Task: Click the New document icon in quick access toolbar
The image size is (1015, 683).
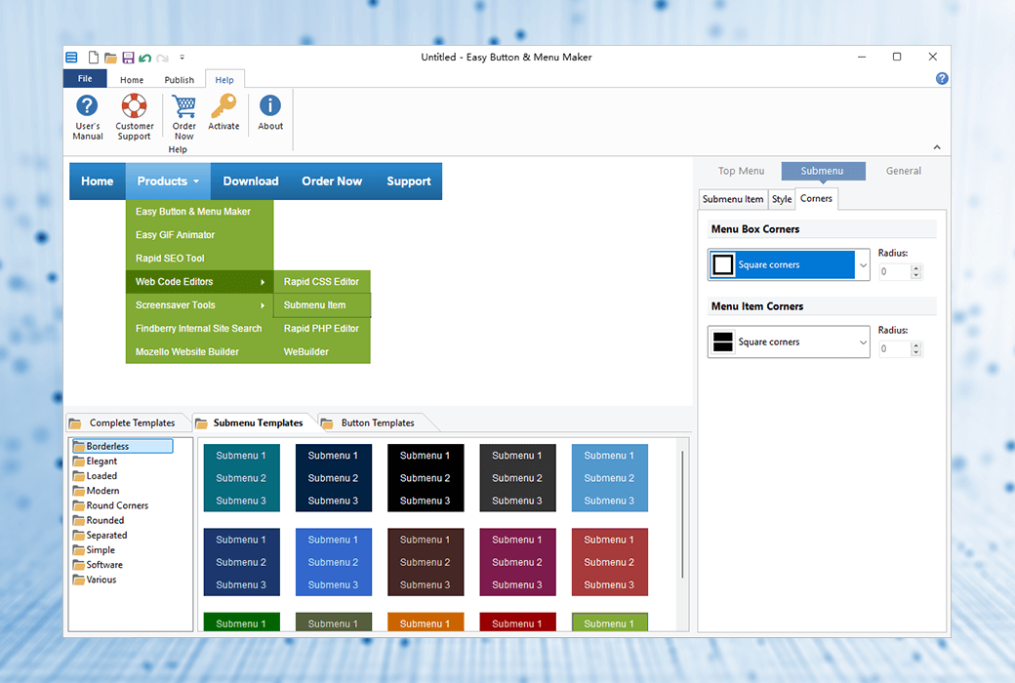Action: tap(94, 58)
